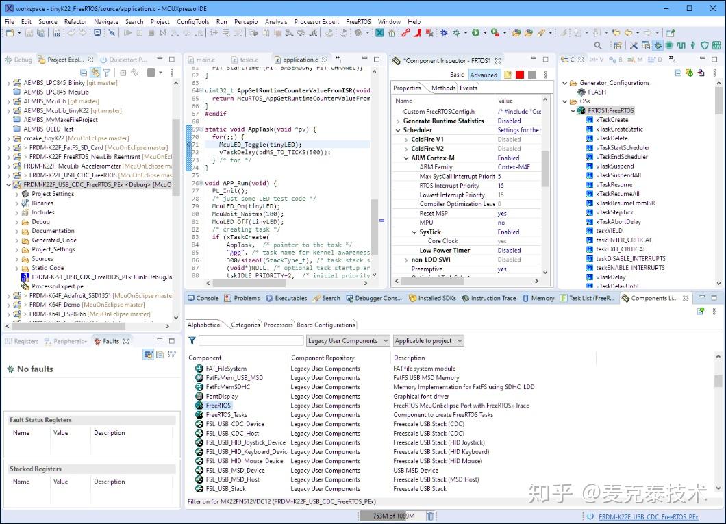Screen dimensions: 726x524
Task: Select the filter funnel icon in Components view
Action: [192, 340]
